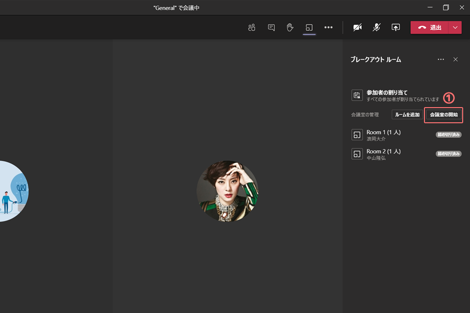Click participant name 中山隆弘
Image resolution: width=470 pixels, height=313 pixels.
click(376, 158)
